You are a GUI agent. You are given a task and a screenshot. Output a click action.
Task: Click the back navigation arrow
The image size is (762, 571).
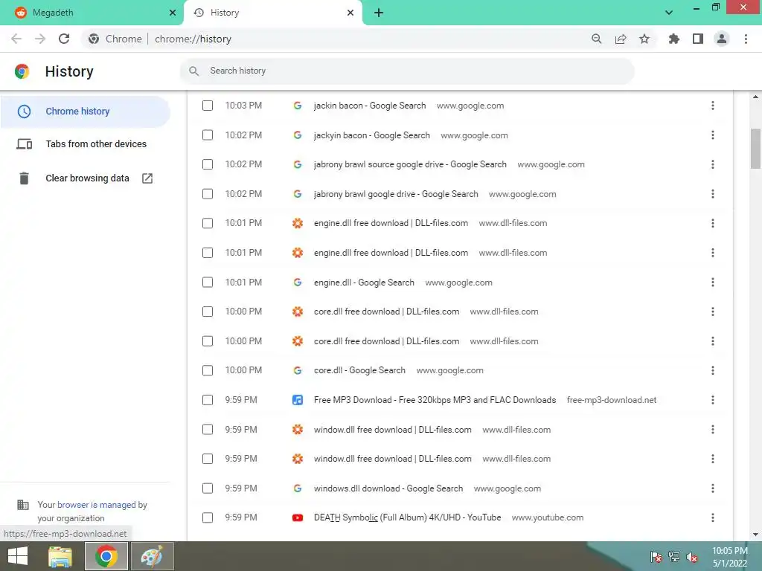(x=16, y=39)
